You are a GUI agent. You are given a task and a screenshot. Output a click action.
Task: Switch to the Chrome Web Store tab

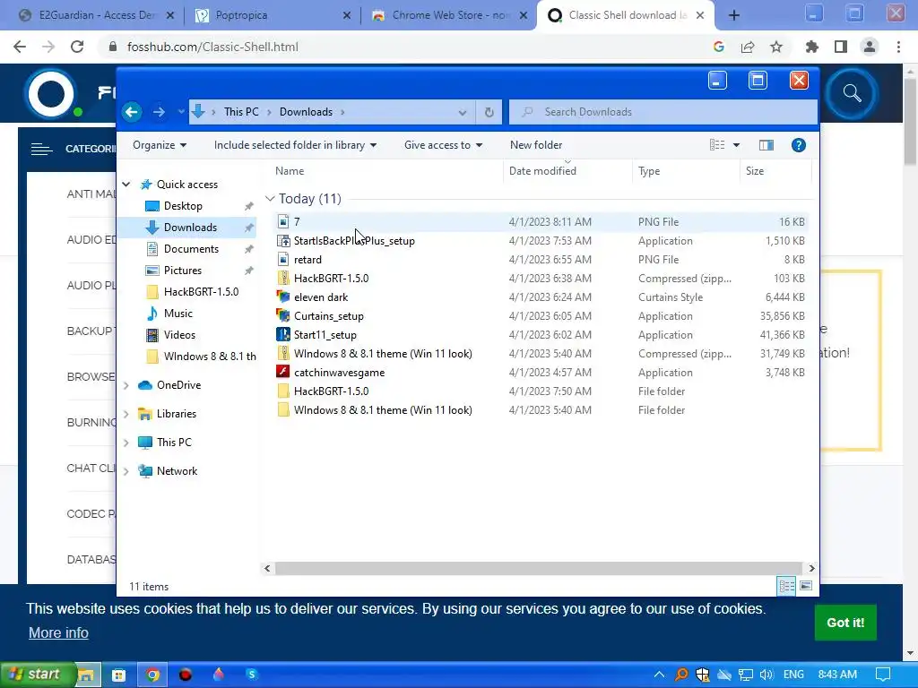click(450, 15)
